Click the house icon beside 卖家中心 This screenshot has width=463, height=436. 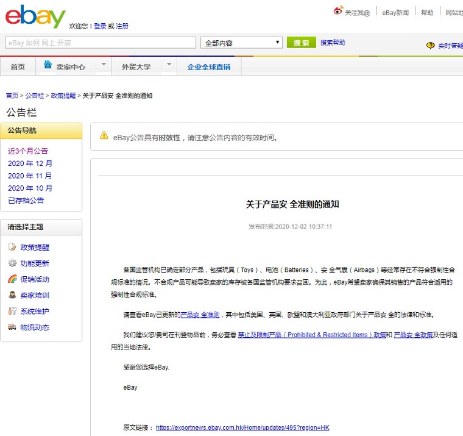click(x=48, y=64)
